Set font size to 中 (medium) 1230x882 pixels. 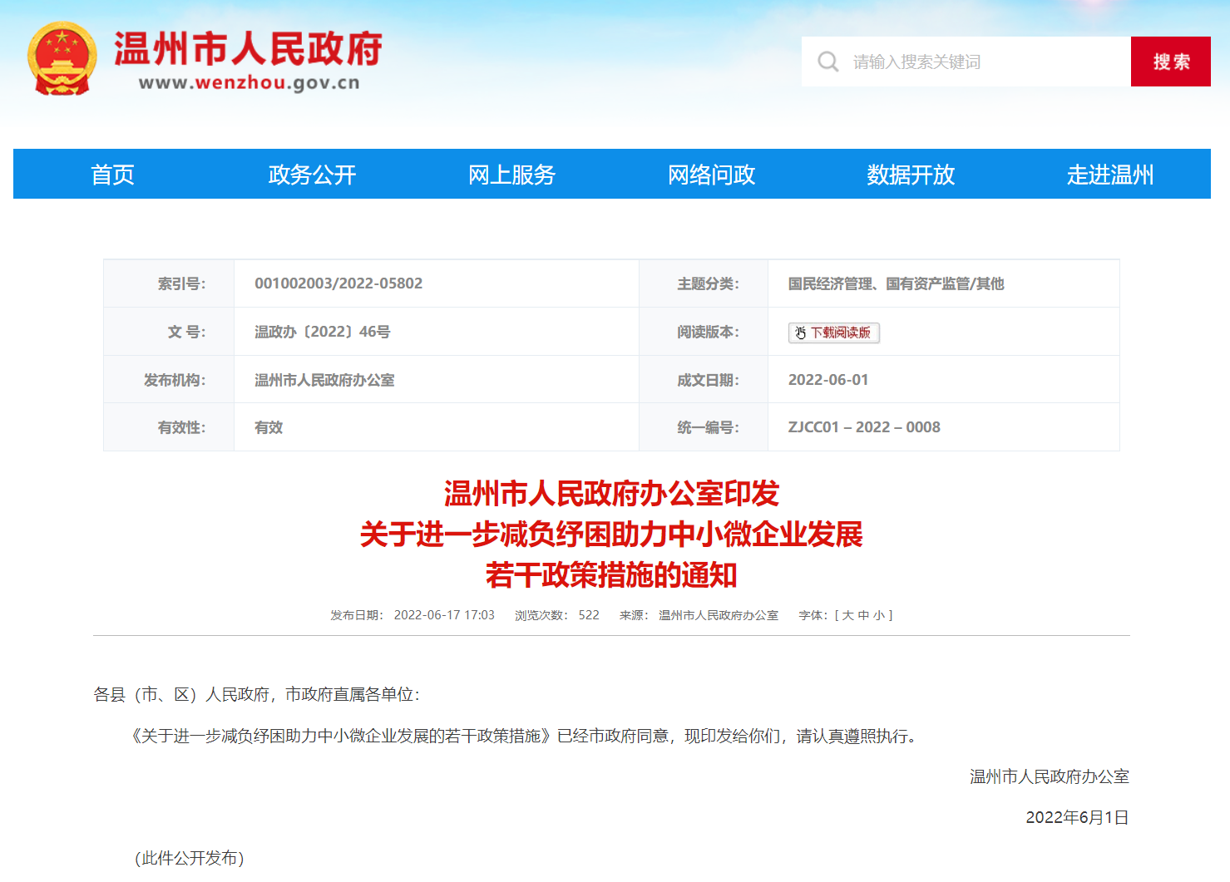click(863, 615)
